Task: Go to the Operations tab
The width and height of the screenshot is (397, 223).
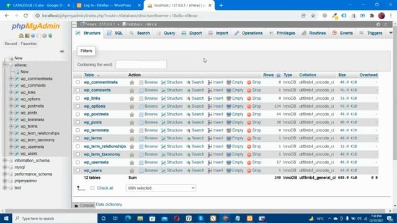Action: [249, 33]
